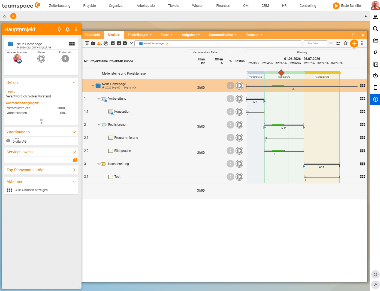This screenshot has height=291, width=380.
Task: Open grid actions menu for Konzeption row
Action: (x=363, y=112)
